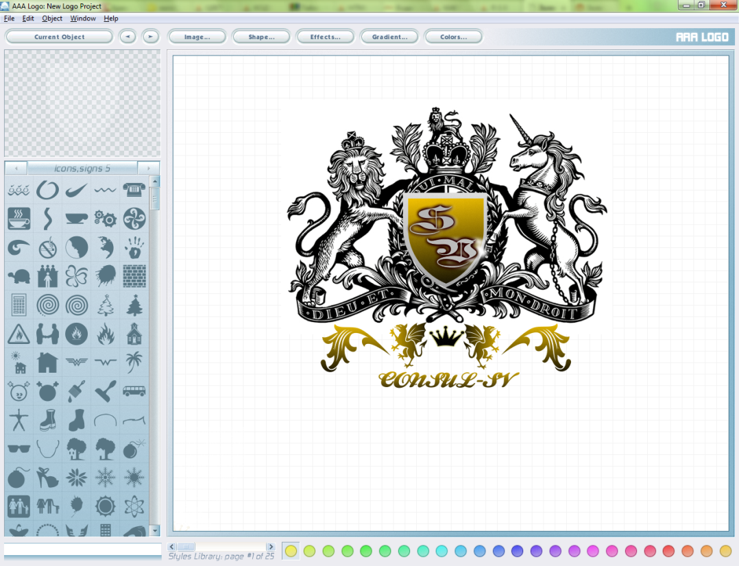
Task: Open the Gradient... dialog
Action: tap(389, 37)
